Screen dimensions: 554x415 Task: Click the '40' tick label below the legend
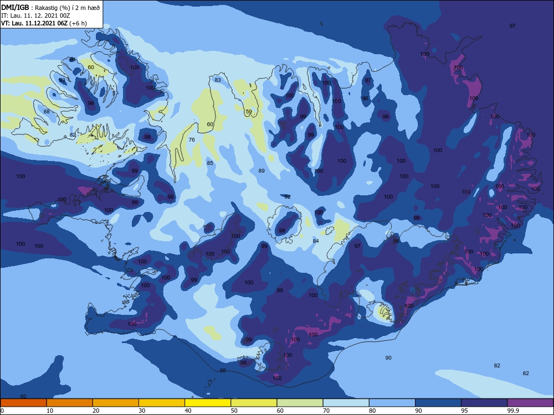coord(188,411)
